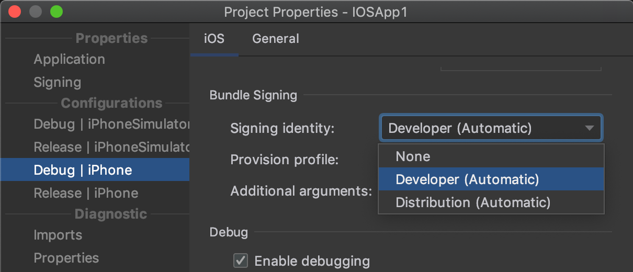Pick Developer (Automatic) signing option

(467, 179)
